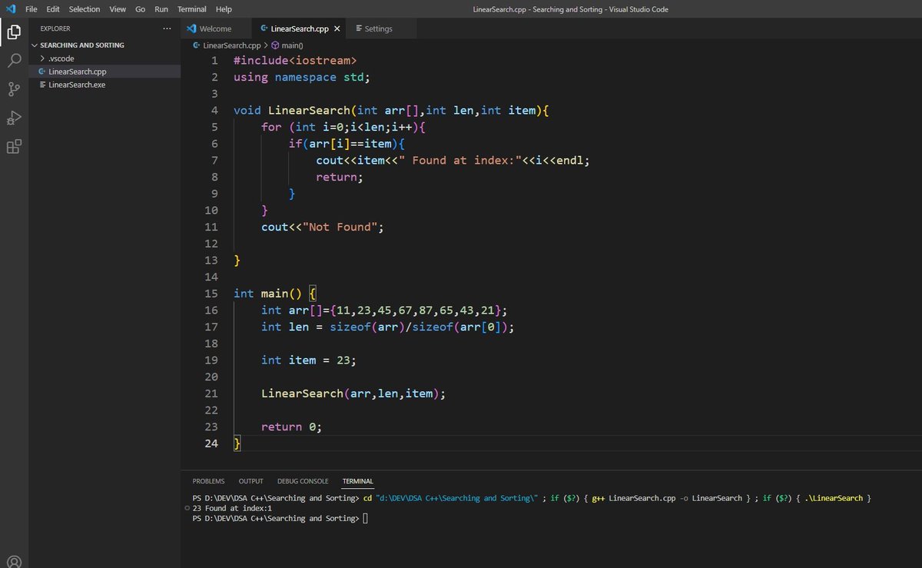
Task: Click the Welcome tab's VS Code icon
Action: [191, 28]
